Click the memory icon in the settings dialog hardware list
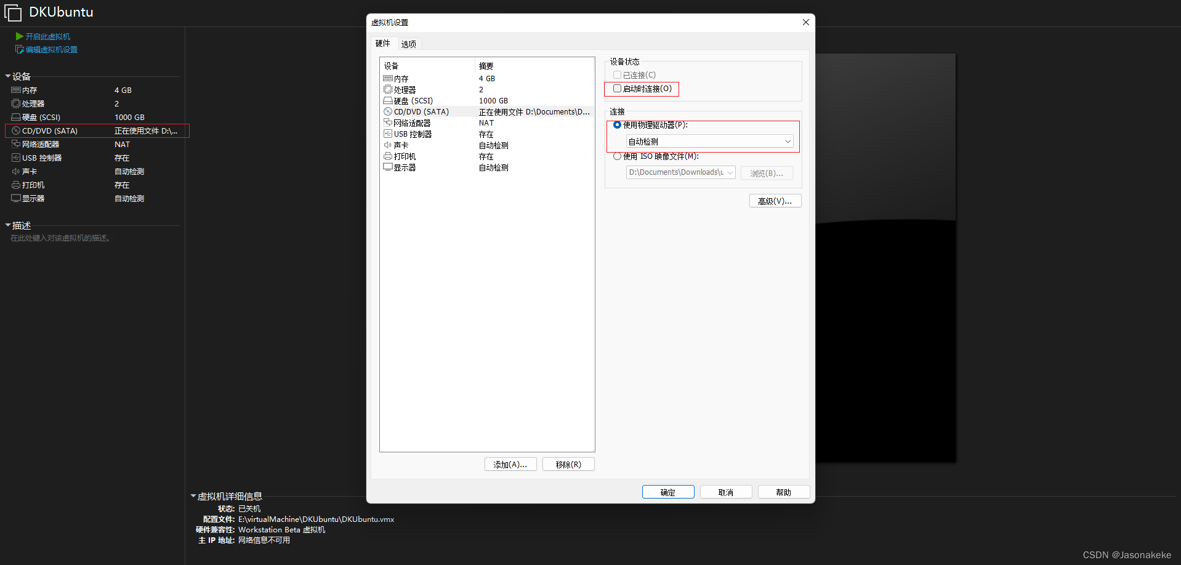The height and width of the screenshot is (565, 1181). click(388, 78)
